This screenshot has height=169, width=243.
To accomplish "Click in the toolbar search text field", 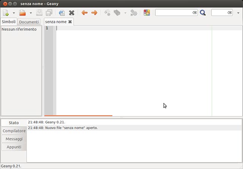I will (x=173, y=13).
